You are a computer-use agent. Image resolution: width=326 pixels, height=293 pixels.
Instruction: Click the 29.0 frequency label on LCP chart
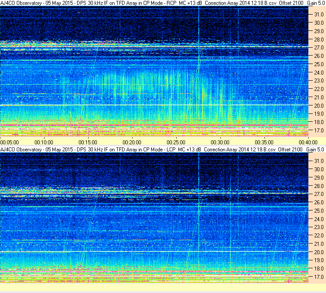319,178
